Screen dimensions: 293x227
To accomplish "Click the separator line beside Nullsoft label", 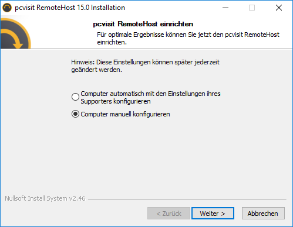I will [187, 199].
